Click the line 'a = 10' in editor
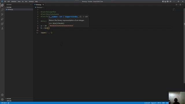Screen dimensions: 185x104 coord(44,26)
